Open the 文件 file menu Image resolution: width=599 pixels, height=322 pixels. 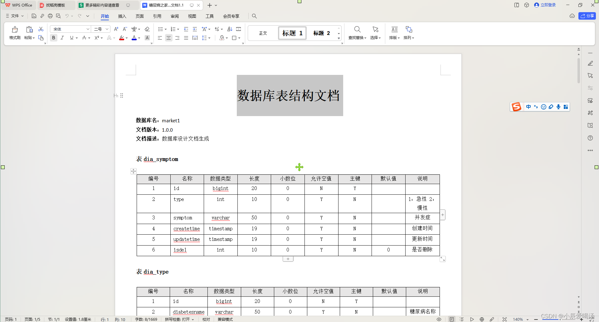point(15,16)
